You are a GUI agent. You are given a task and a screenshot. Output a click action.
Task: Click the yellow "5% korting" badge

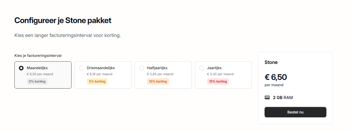pos(97,81)
